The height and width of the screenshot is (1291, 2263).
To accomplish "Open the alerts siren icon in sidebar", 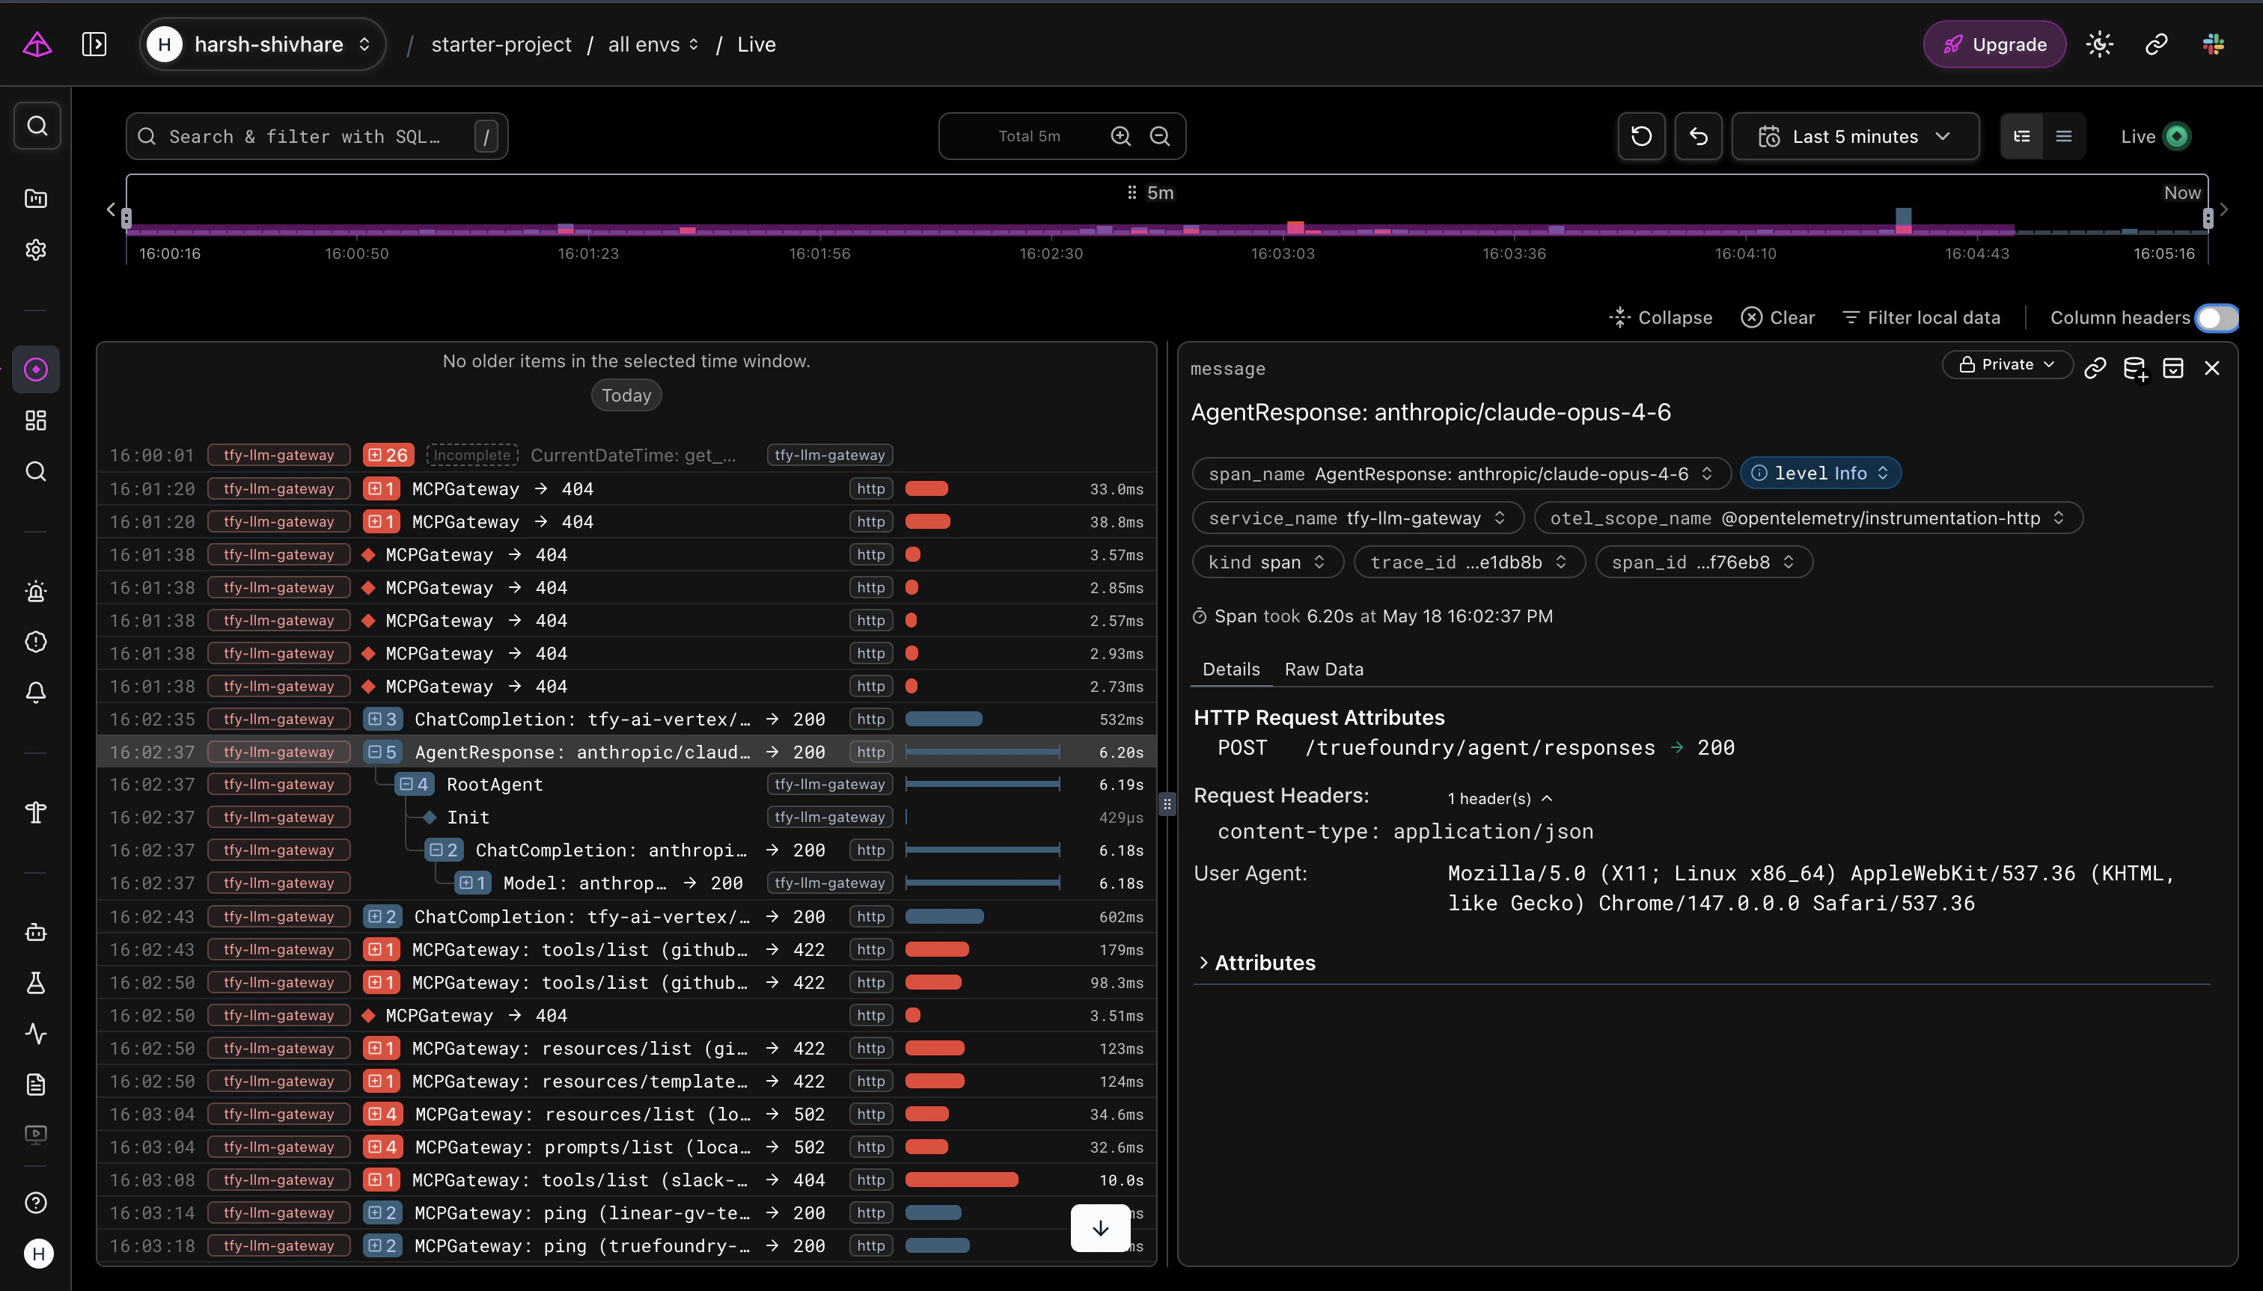I will (37, 592).
